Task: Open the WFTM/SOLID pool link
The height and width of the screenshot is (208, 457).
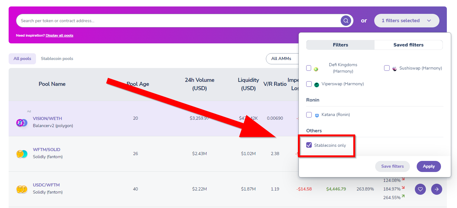Action: click(46, 150)
